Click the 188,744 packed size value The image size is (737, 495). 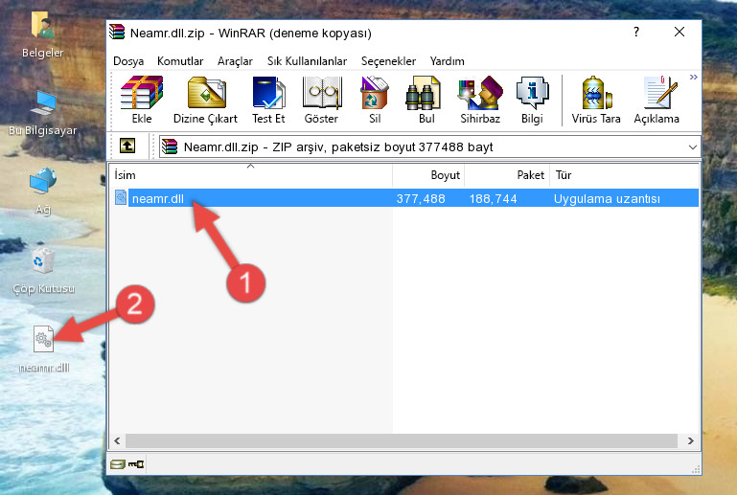493,198
